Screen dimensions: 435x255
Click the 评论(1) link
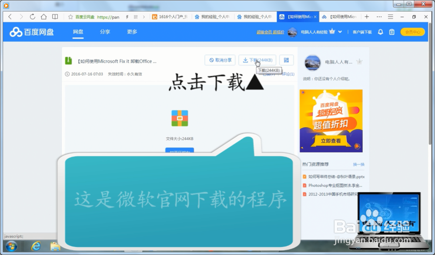point(288,74)
